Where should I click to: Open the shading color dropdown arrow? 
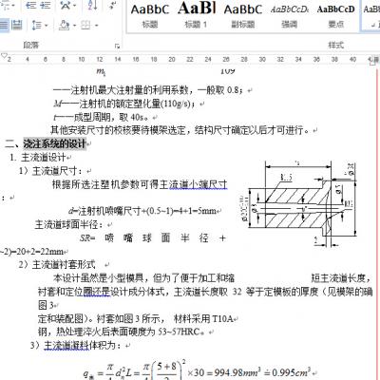tap(75, 25)
